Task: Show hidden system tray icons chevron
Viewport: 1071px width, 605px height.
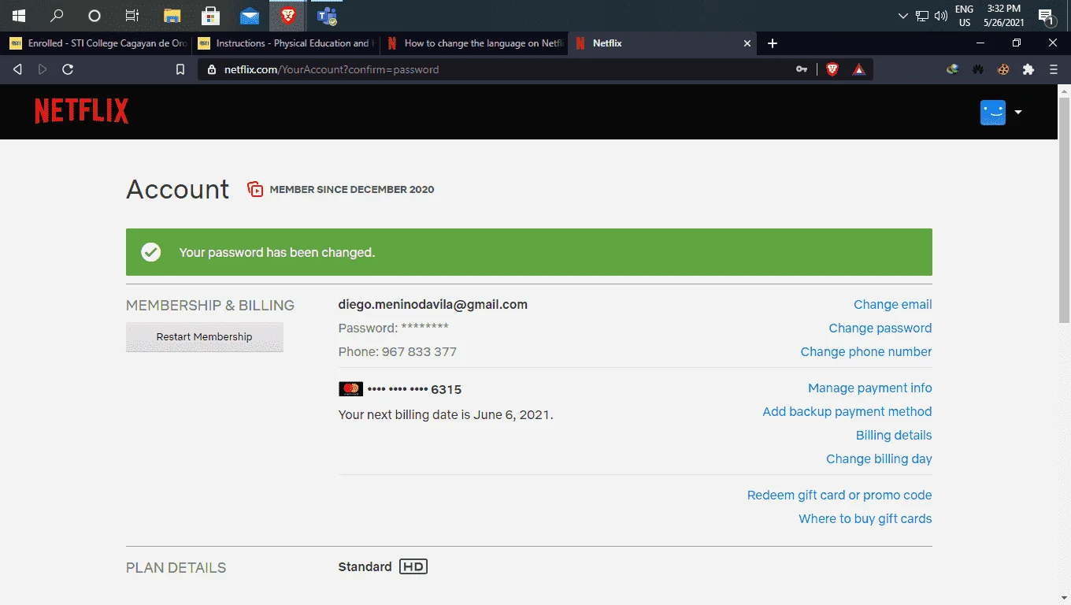Action: click(x=903, y=16)
